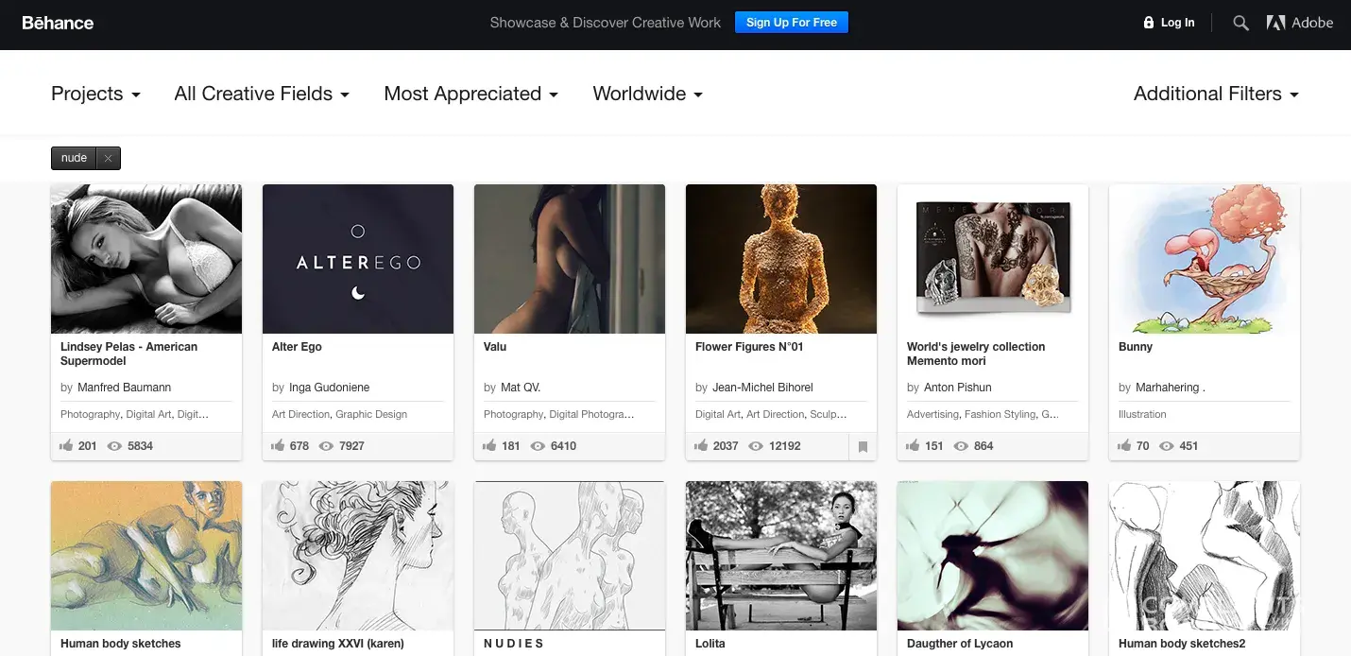Click the Log In link
The height and width of the screenshot is (656, 1351).
coord(1177,23)
